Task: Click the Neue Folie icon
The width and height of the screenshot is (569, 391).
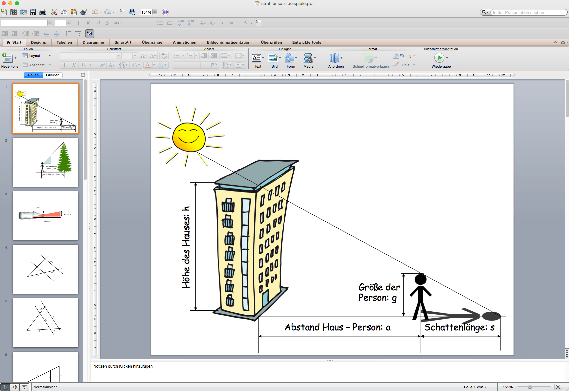Action: pos(7,58)
